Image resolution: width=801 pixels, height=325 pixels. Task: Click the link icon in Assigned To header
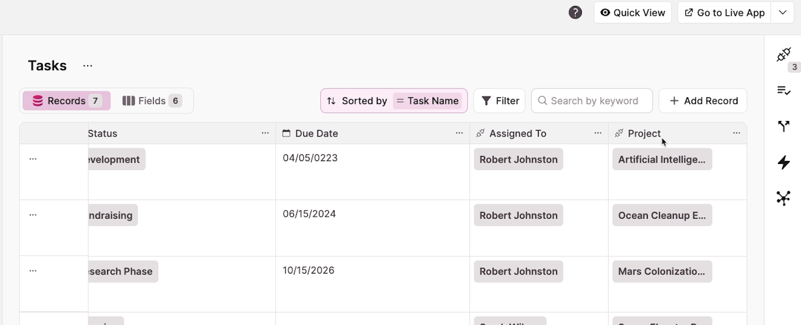(x=480, y=133)
